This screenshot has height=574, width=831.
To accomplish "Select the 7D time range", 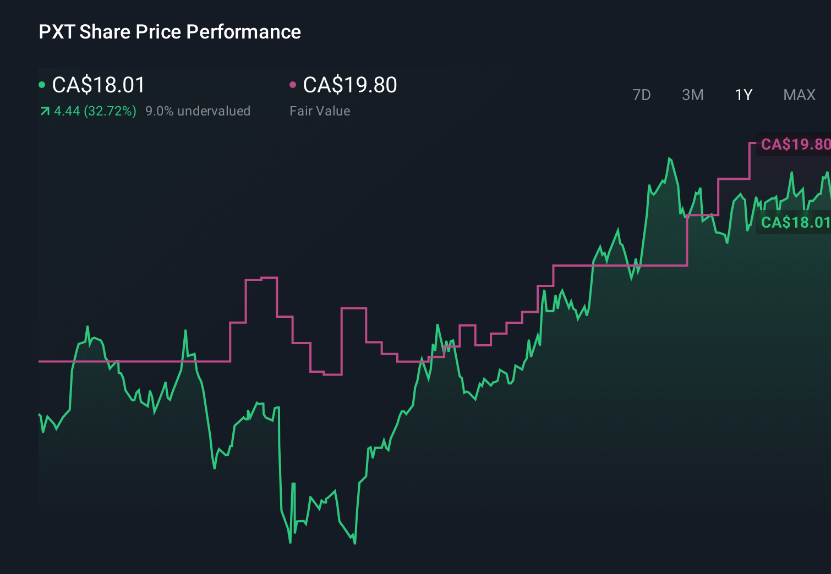I will tap(642, 95).
